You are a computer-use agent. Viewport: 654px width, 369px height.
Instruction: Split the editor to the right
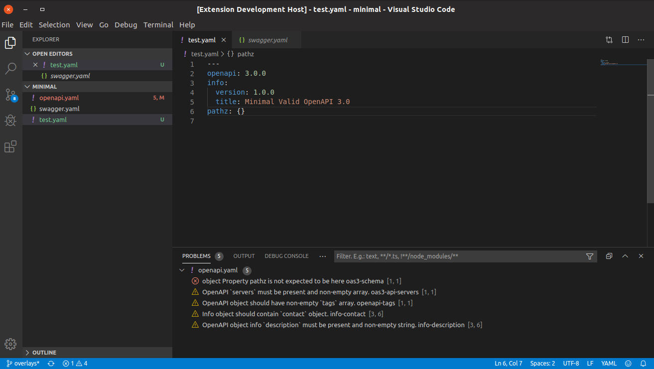[x=625, y=40]
